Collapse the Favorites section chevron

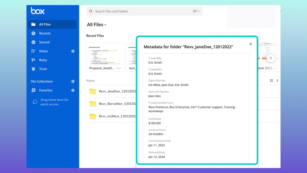[x=73, y=90]
